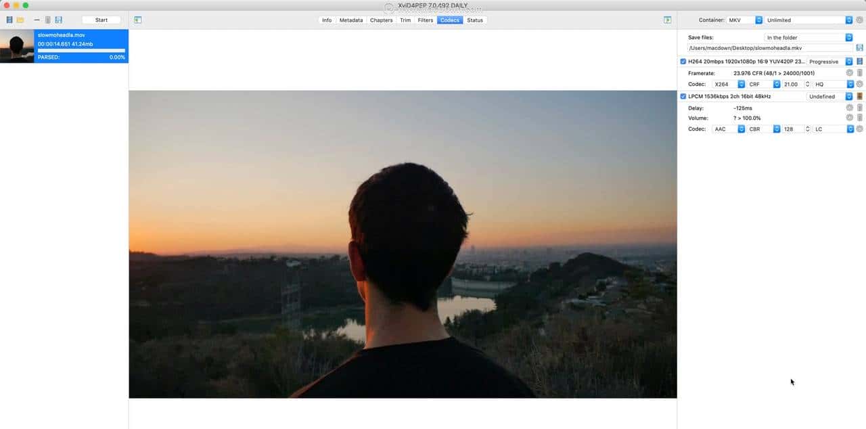This screenshot has height=429, width=866.
Task: Open Container settings with the gear icon
Action: click(859, 20)
